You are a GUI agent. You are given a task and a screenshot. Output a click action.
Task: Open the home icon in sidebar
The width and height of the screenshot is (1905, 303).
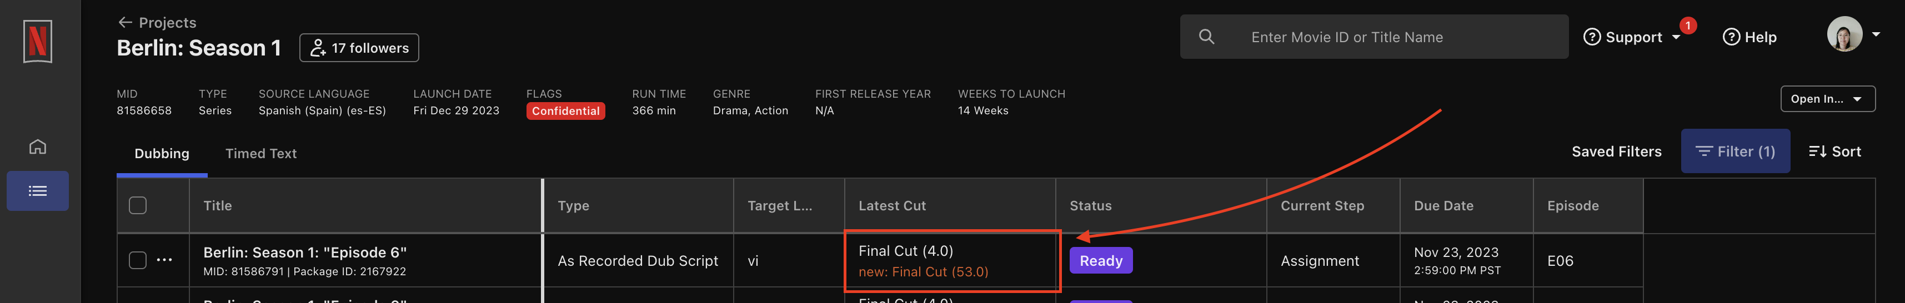(x=38, y=147)
